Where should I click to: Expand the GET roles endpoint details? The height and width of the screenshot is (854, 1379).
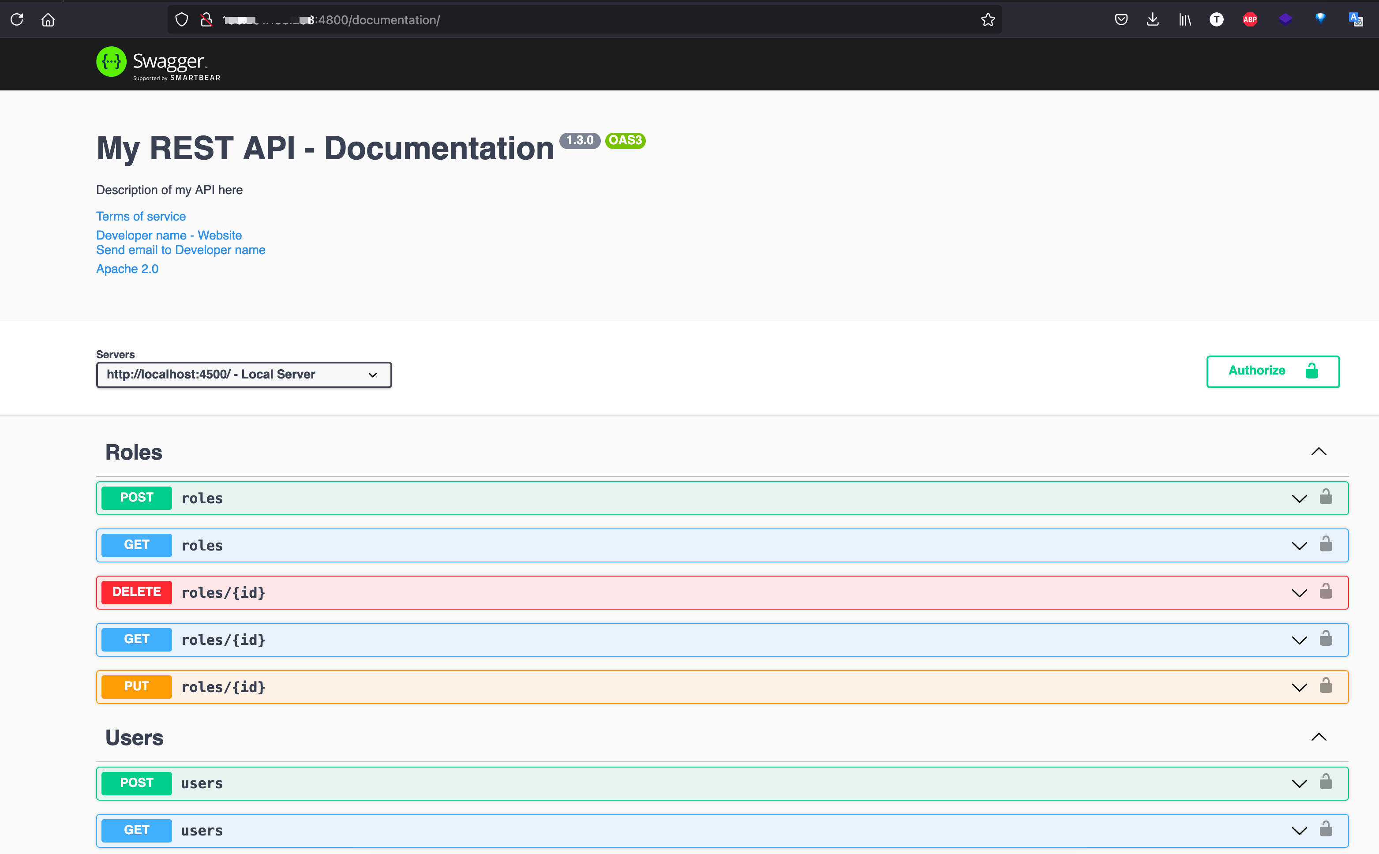point(1299,545)
